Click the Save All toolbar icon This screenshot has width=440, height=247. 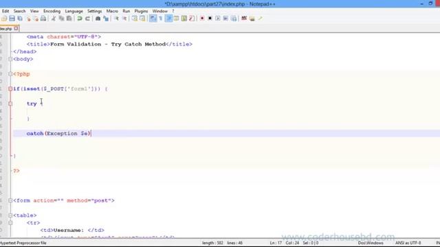pos(20,19)
